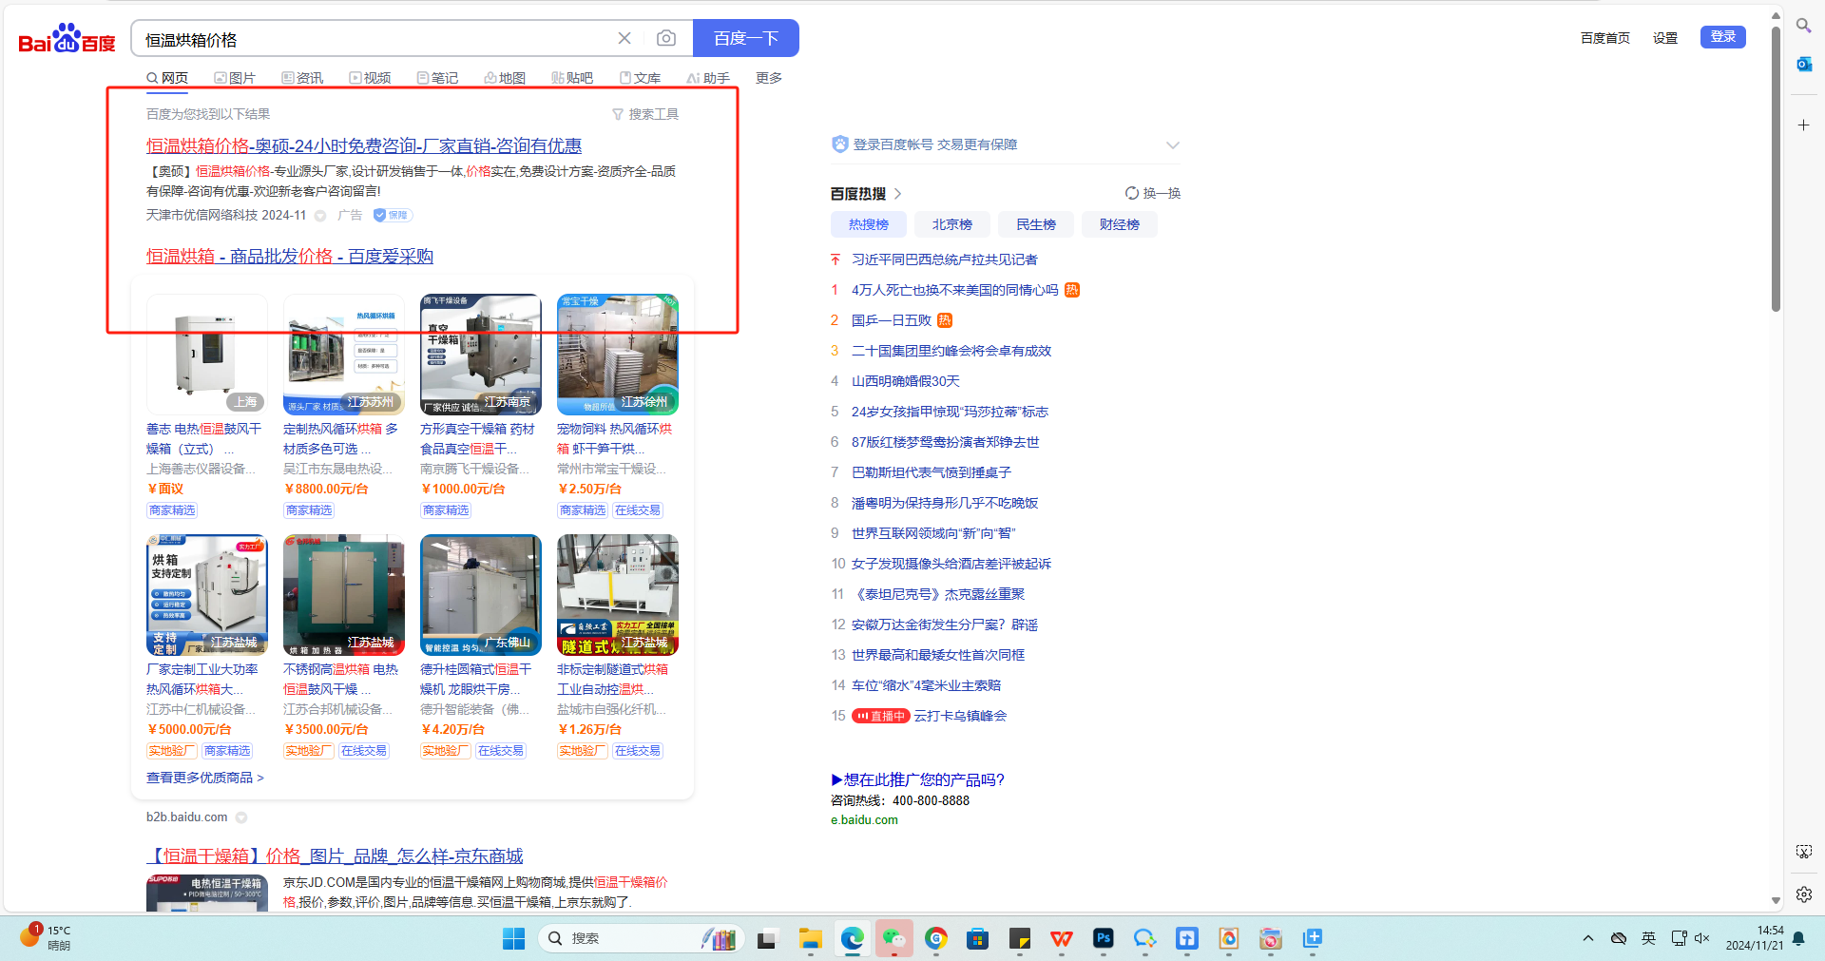
Task: Open the sidebar settings gear icon
Action: (1803, 894)
